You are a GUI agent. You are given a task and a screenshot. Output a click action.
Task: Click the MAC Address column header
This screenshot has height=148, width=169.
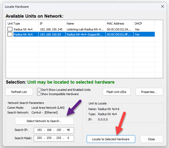119,24
